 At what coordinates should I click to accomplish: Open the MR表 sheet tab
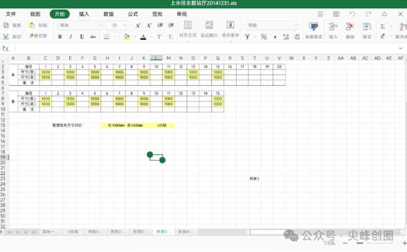point(73,232)
